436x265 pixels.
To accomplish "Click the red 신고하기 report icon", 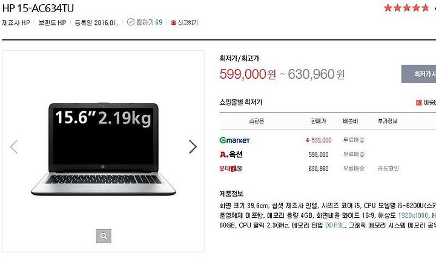I will (x=174, y=22).
